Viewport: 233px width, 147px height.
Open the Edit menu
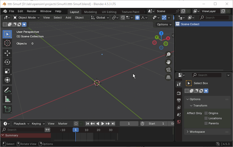(20, 11)
